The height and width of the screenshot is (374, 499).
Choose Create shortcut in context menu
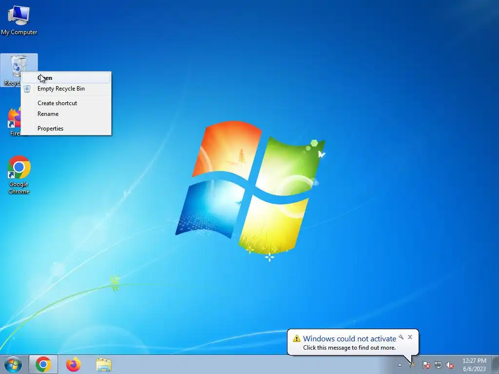pos(66,103)
